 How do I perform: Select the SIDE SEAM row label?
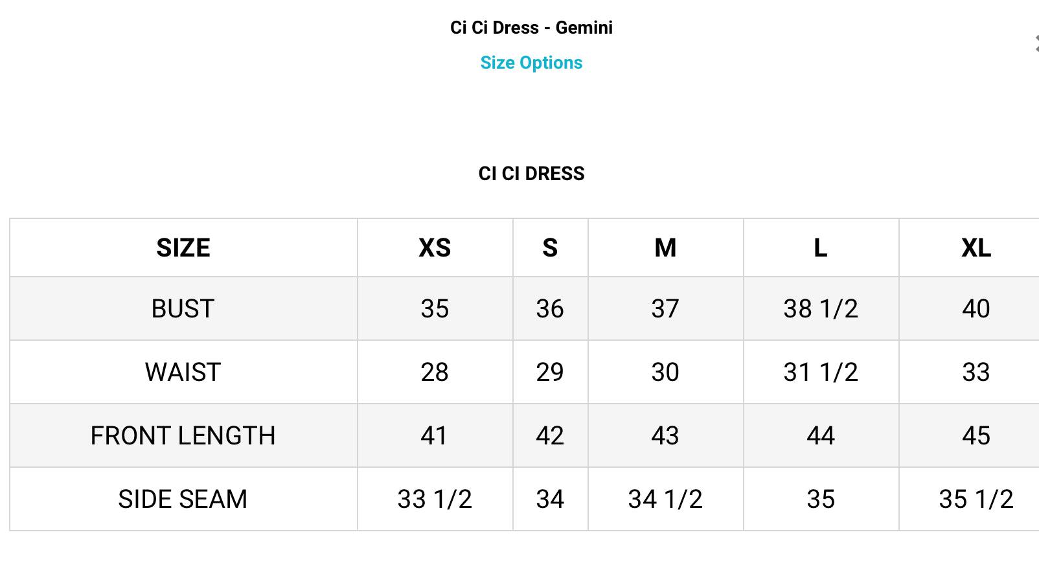[x=183, y=500]
